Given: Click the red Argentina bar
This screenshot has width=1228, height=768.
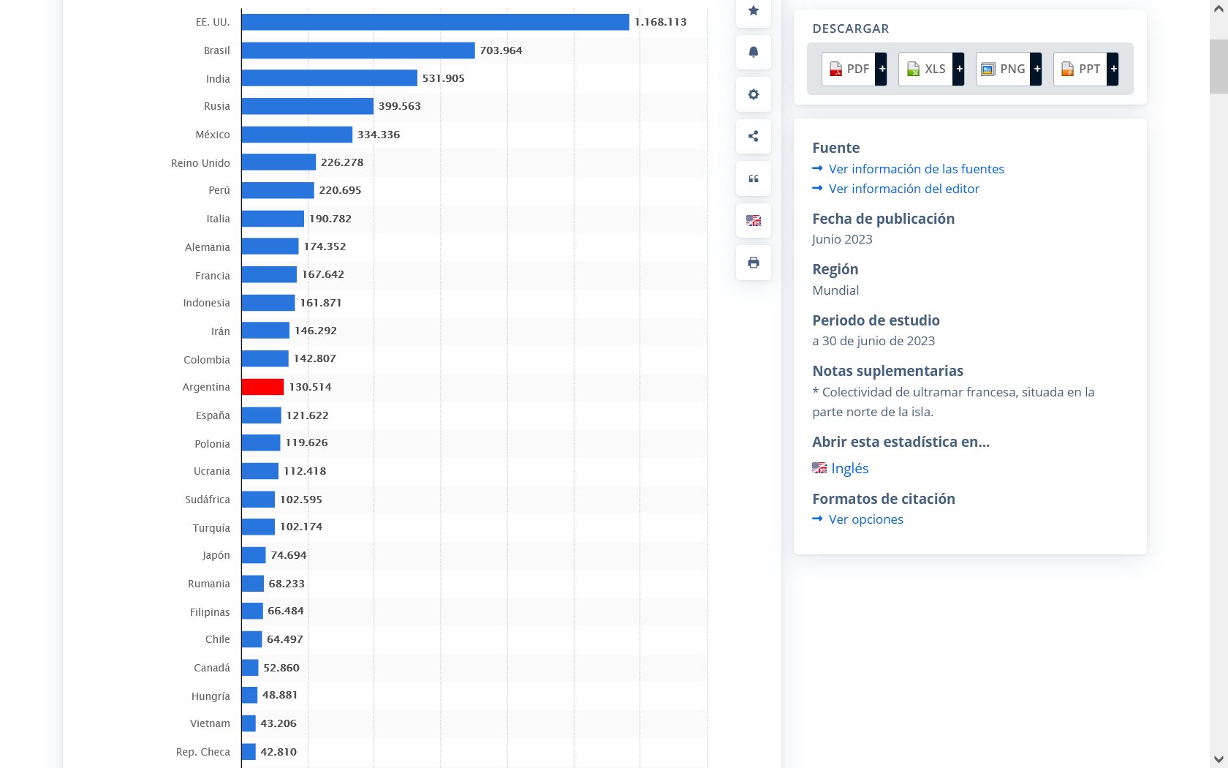Looking at the screenshot, I should point(262,387).
